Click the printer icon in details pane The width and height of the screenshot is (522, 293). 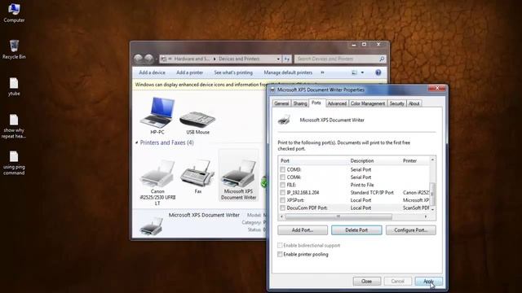point(151,226)
